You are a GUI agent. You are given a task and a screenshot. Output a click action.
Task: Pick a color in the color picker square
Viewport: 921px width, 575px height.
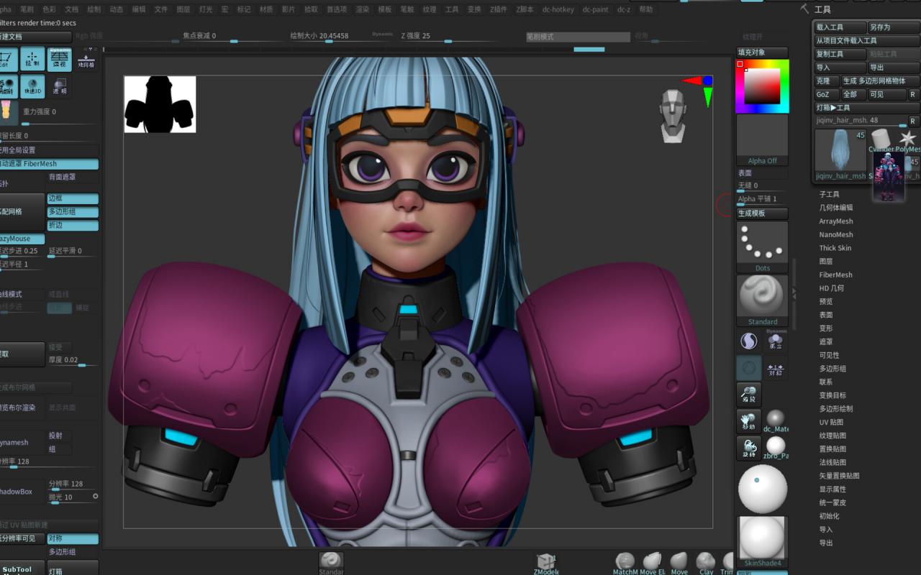(762, 86)
